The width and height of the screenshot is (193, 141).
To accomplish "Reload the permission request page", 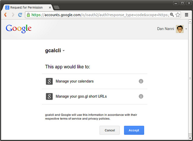I will pos(20,14).
